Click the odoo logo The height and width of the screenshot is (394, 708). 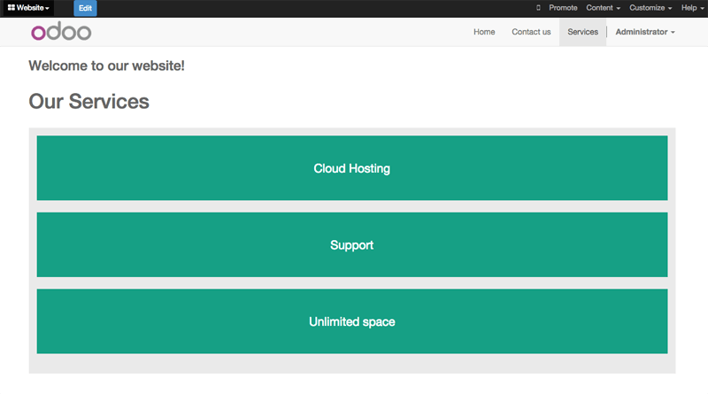click(x=61, y=32)
